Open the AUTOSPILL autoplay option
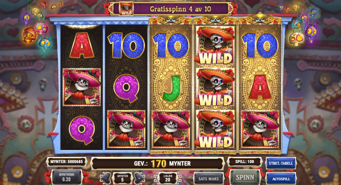The image size is (341, 185). [281, 179]
